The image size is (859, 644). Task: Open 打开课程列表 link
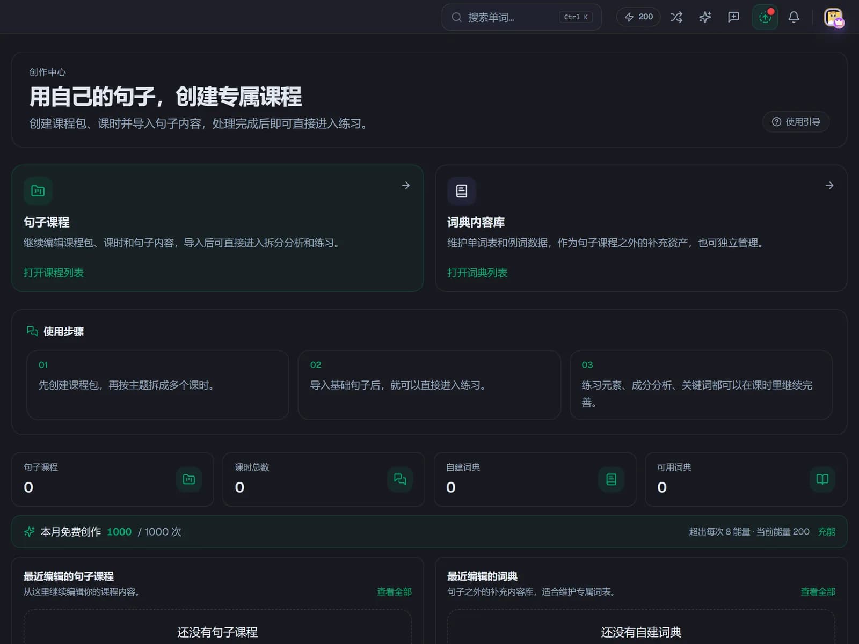coord(54,273)
